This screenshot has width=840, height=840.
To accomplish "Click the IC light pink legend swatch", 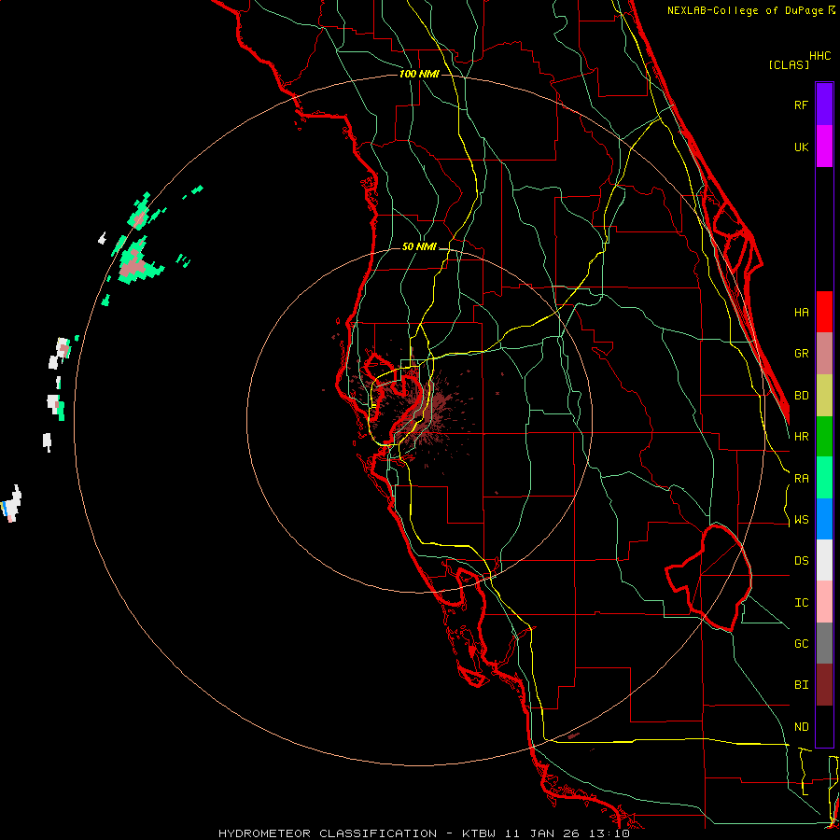I will point(824,602).
